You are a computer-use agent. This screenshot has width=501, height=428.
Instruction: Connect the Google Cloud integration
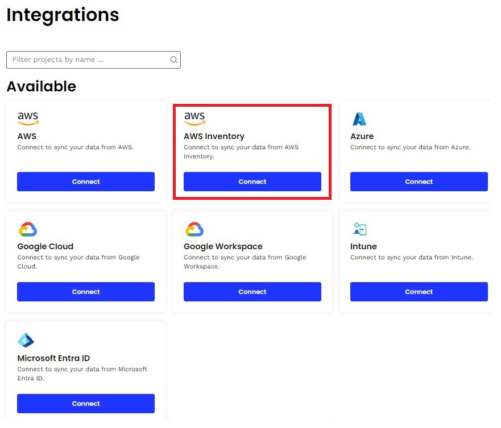tap(85, 292)
